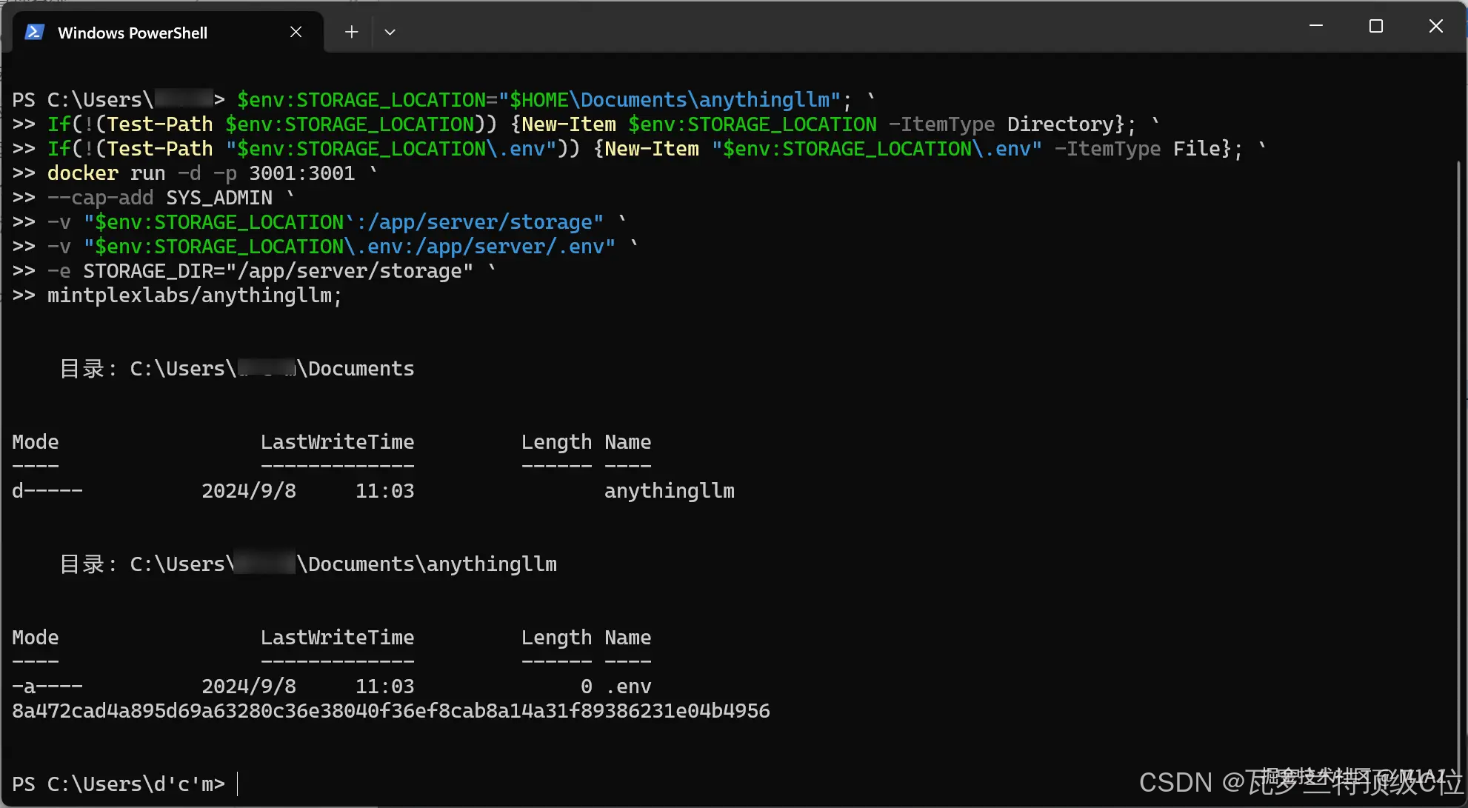Click the first LastWriteTime column header
The width and height of the screenshot is (1468, 808).
337,442
